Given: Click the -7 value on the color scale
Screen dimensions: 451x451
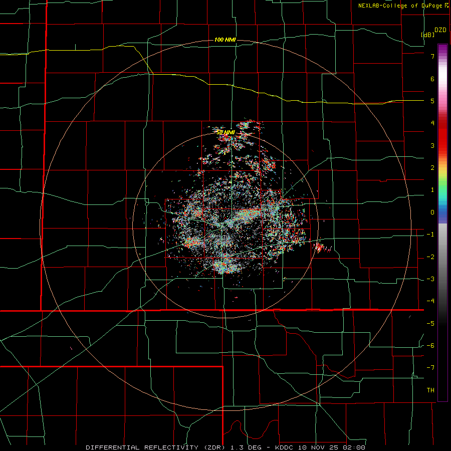Looking at the screenshot, I should [x=430, y=368].
